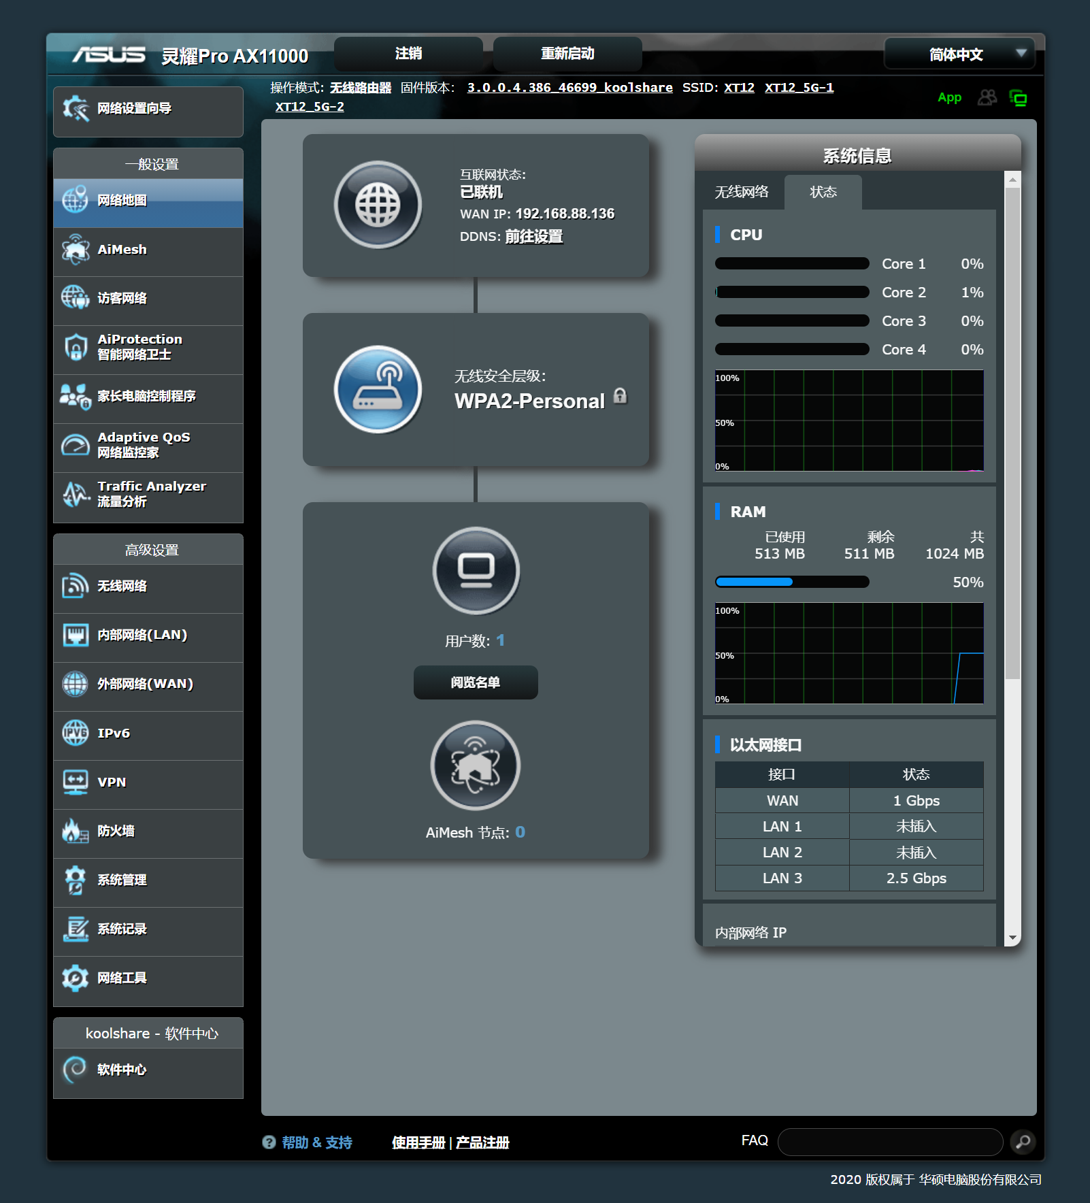The width and height of the screenshot is (1090, 1203).
Task: Open the language dropdown 简体中文
Action: pos(959,54)
